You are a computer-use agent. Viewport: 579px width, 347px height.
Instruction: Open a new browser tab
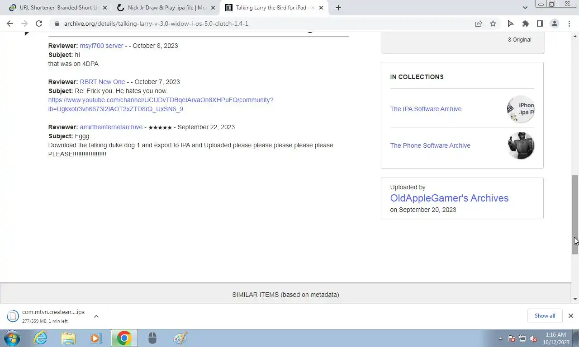(x=338, y=8)
